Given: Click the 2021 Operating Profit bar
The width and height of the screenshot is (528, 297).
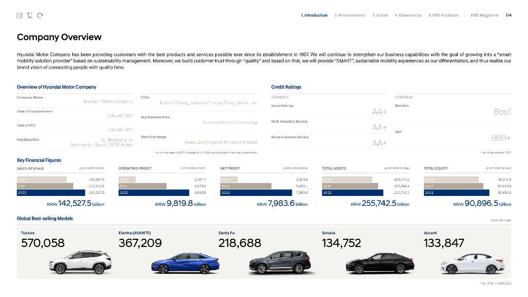Looking at the screenshot, I should pos(142,186).
